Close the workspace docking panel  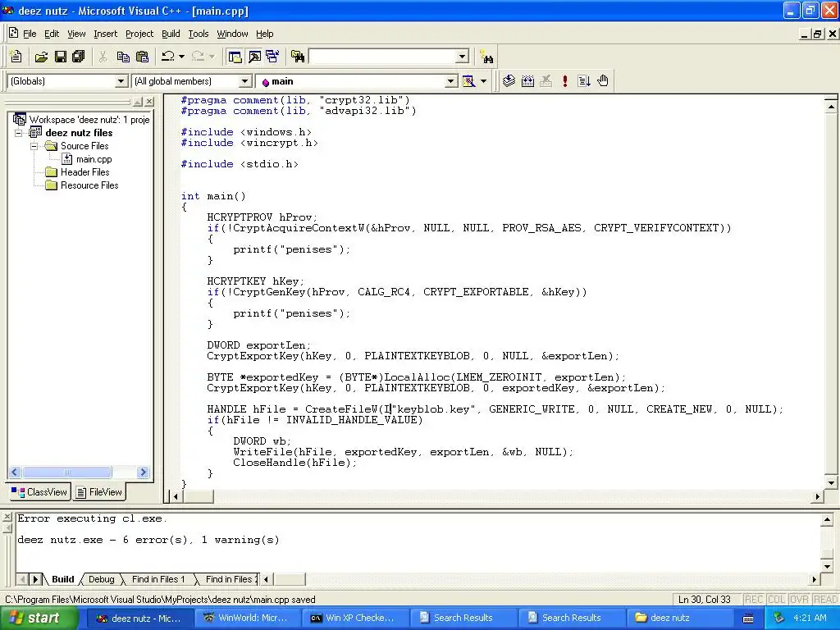click(149, 102)
